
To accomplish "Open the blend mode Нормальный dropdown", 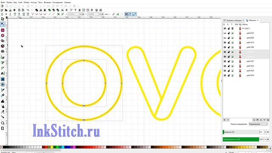I will (x=258, y=124).
